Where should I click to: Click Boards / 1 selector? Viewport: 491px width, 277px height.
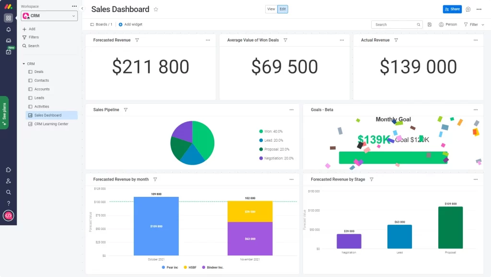pyautogui.click(x=101, y=24)
